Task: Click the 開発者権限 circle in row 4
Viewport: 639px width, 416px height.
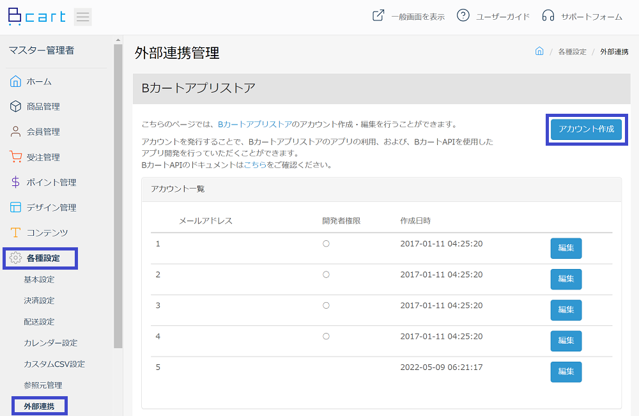Action: coord(326,337)
